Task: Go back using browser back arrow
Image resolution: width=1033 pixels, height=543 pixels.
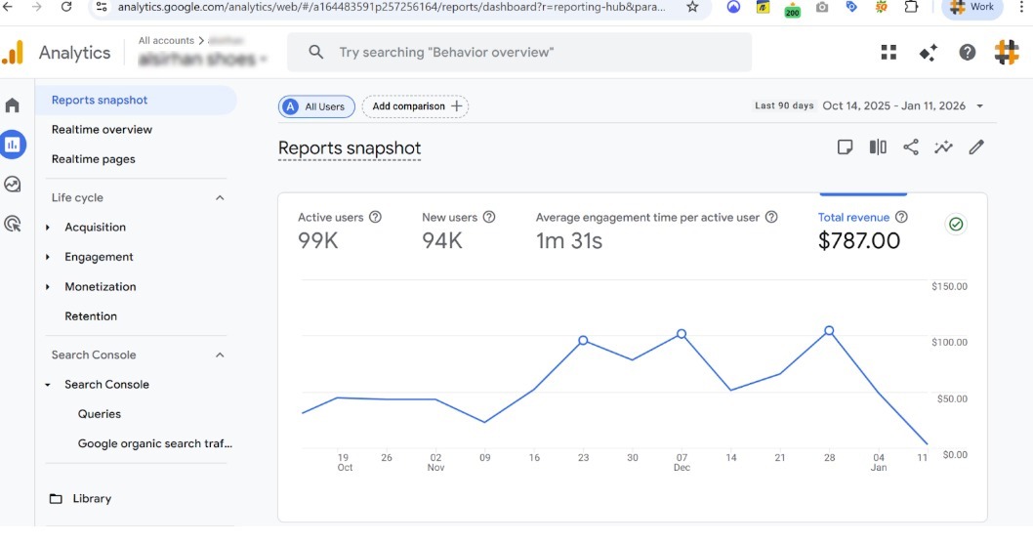Action: [x=8, y=7]
